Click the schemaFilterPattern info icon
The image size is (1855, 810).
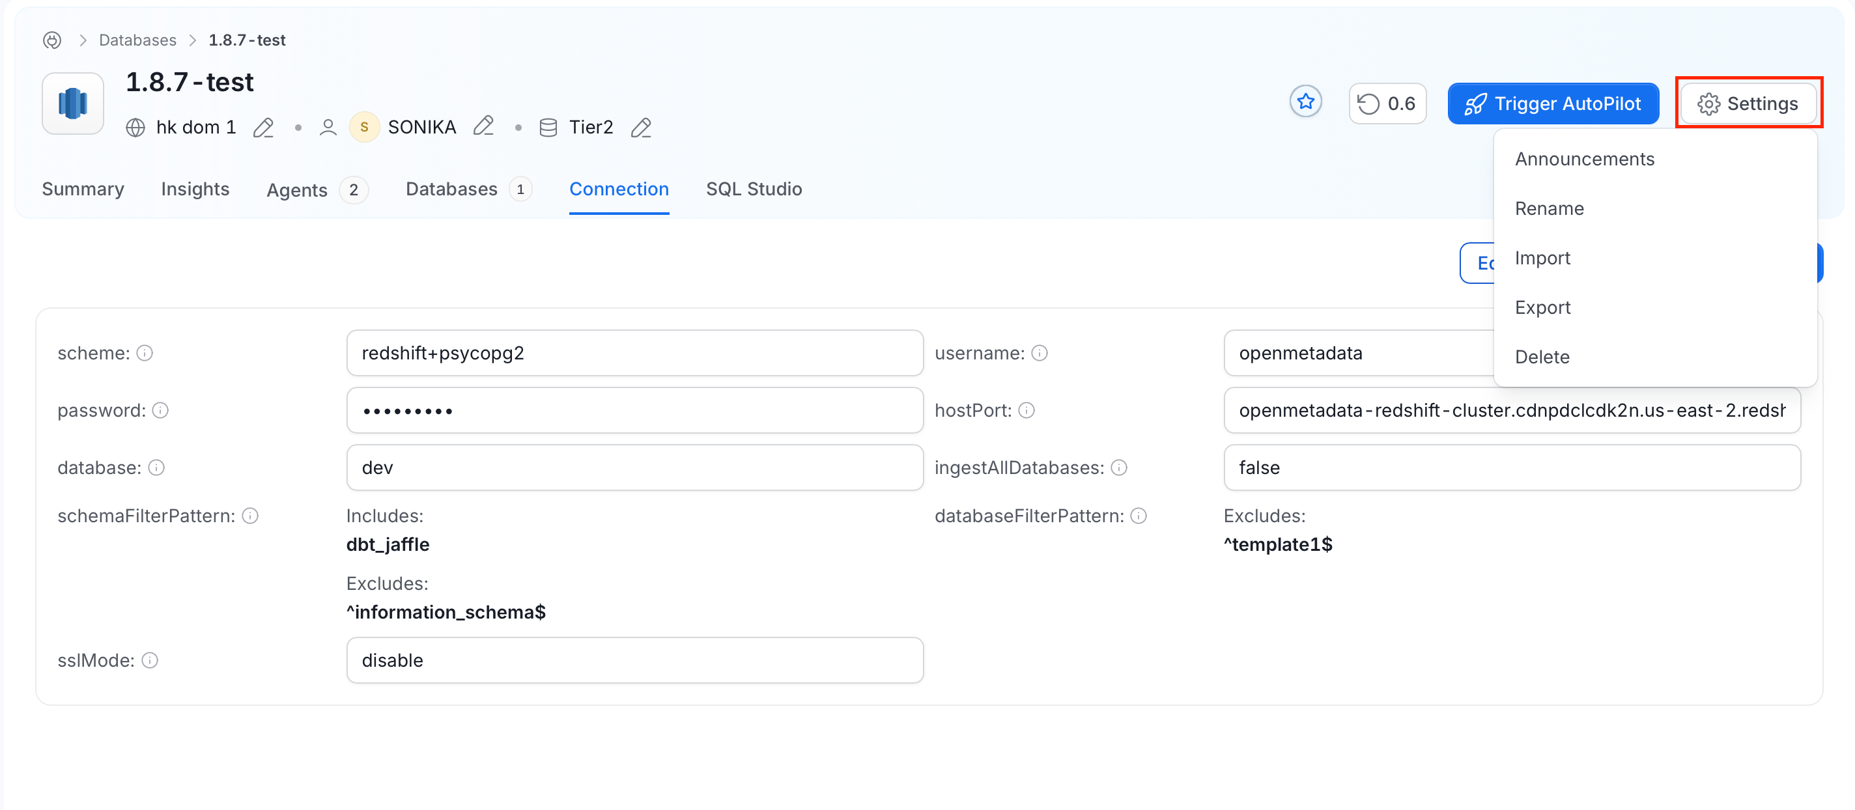tap(250, 516)
